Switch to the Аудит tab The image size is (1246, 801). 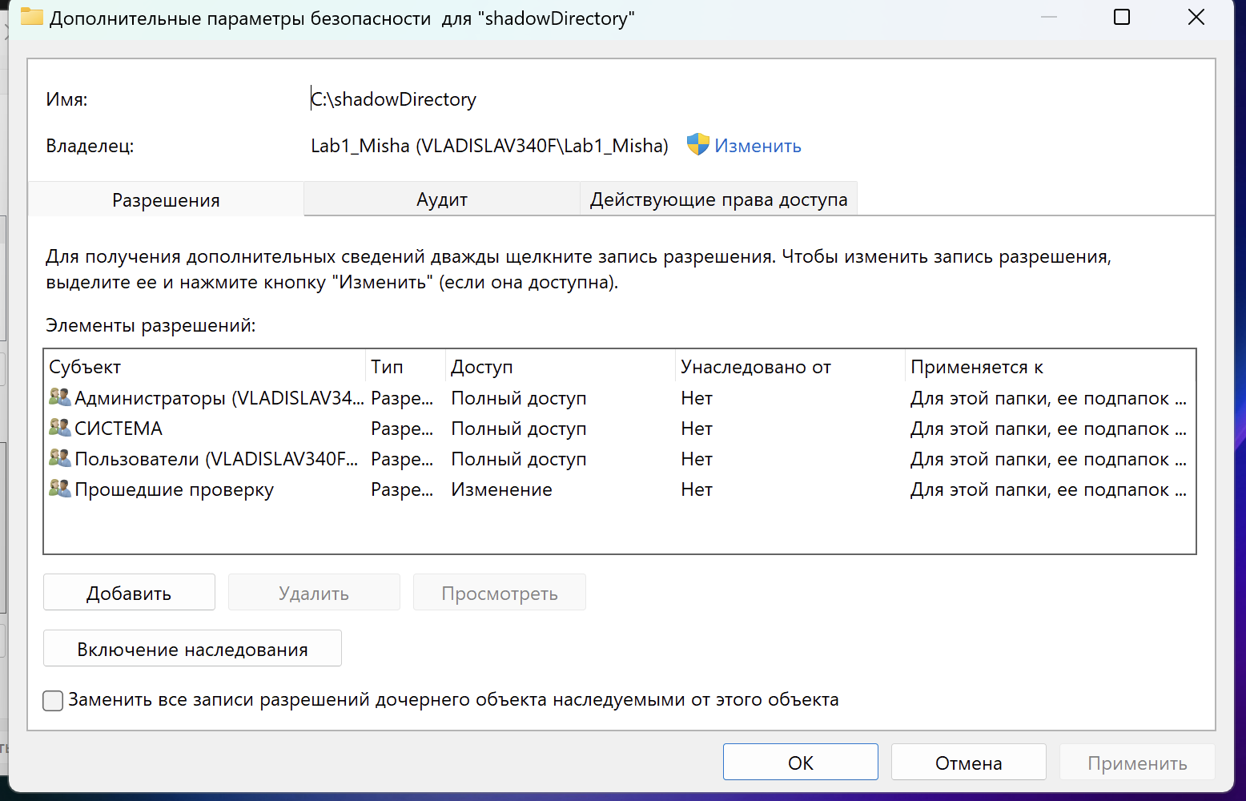[441, 199]
